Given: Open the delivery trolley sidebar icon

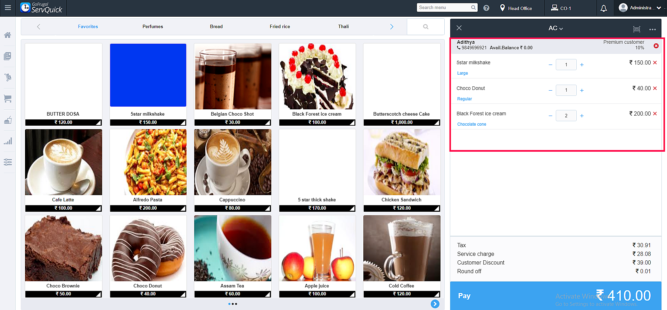Looking at the screenshot, I should coord(8,77).
